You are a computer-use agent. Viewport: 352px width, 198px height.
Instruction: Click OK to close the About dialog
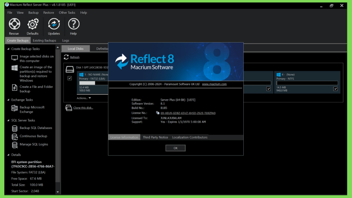click(176, 148)
